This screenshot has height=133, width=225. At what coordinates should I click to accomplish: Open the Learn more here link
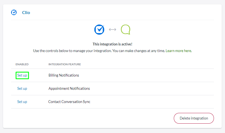(x=179, y=51)
